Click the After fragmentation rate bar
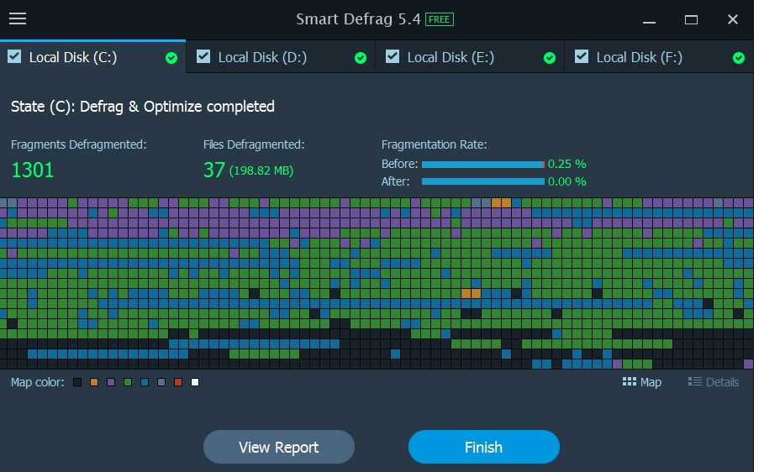 coord(483,181)
